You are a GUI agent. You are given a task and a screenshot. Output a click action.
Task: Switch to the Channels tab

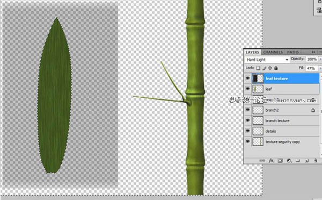pyautogui.click(x=273, y=52)
